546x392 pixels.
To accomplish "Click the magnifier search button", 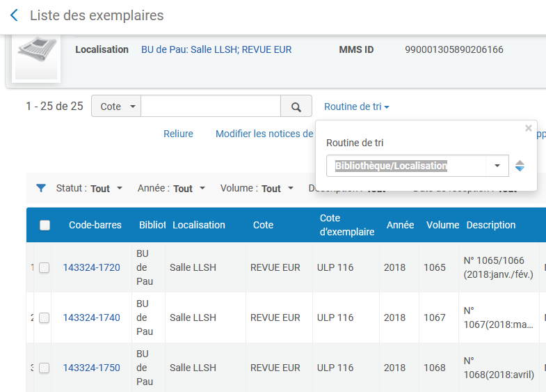I will [x=296, y=107].
